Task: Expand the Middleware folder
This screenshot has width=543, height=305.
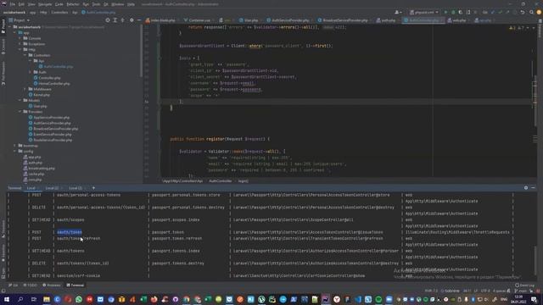Action: coord(25,89)
